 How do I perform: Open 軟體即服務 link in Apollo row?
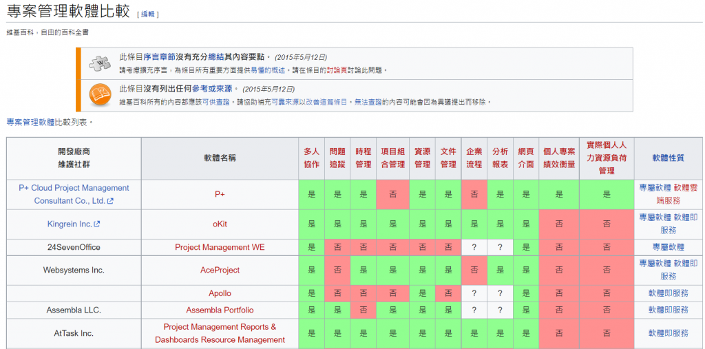(668, 294)
